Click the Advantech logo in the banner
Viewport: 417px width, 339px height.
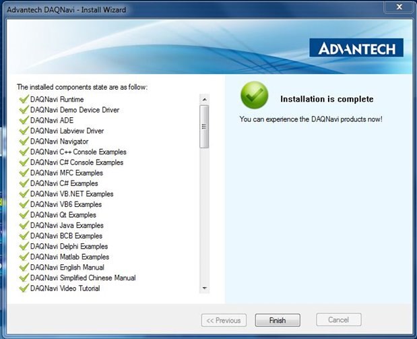tap(356, 48)
